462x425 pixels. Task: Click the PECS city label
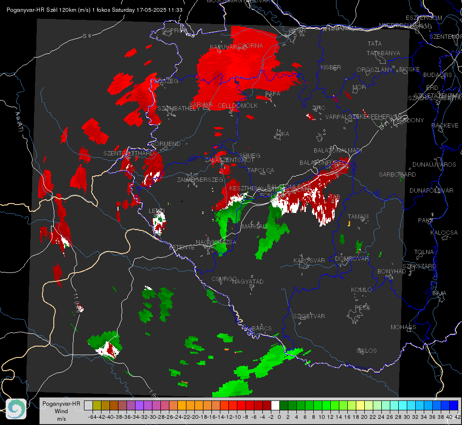click(362, 307)
